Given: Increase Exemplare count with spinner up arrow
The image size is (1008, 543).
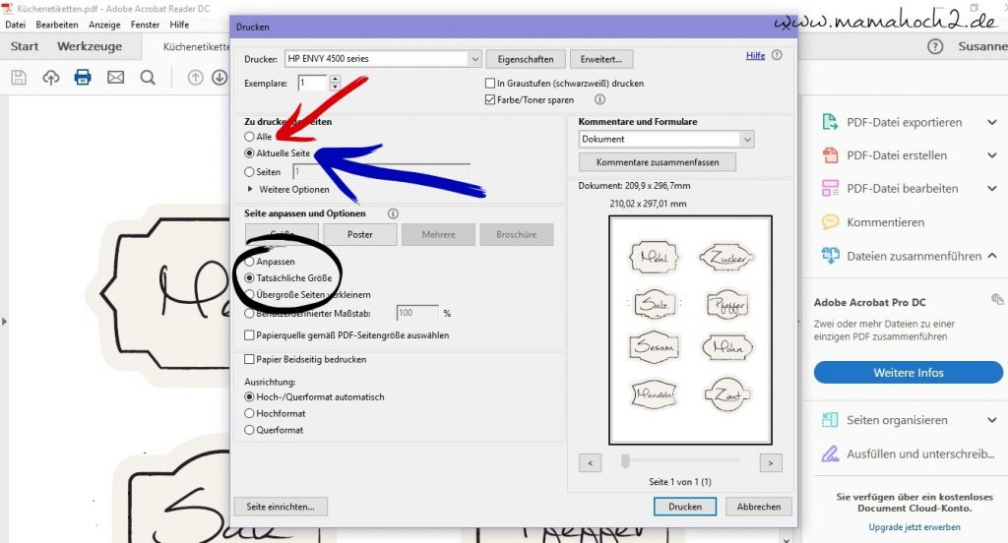Looking at the screenshot, I should (335, 79).
